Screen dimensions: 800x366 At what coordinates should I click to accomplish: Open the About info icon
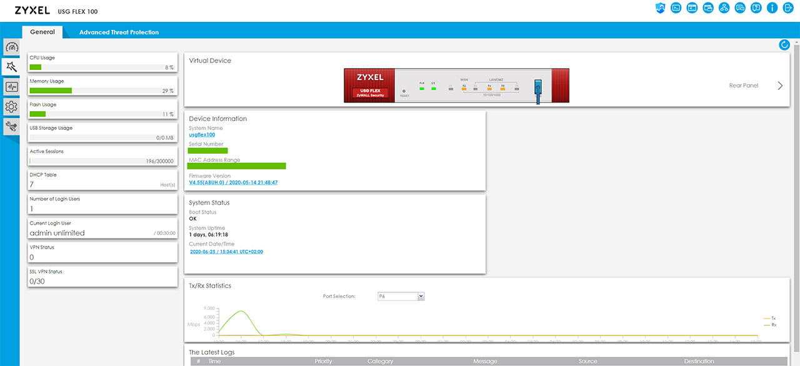[x=772, y=8]
